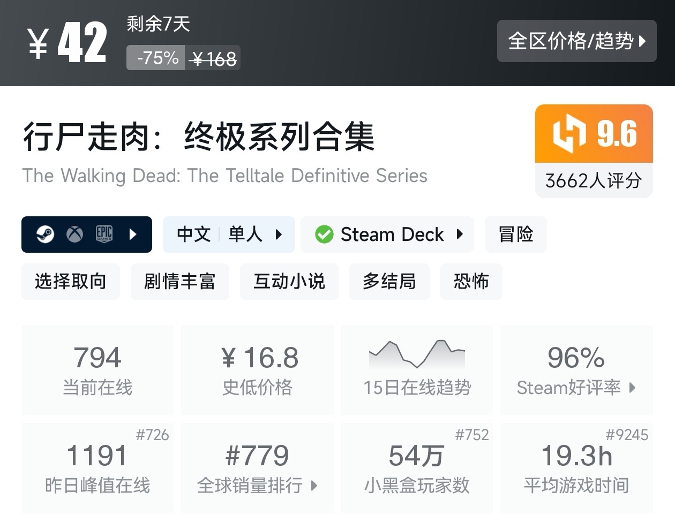Open the Steam好评率 review details arrow
Screen dimensions: 675x514
click(632, 388)
